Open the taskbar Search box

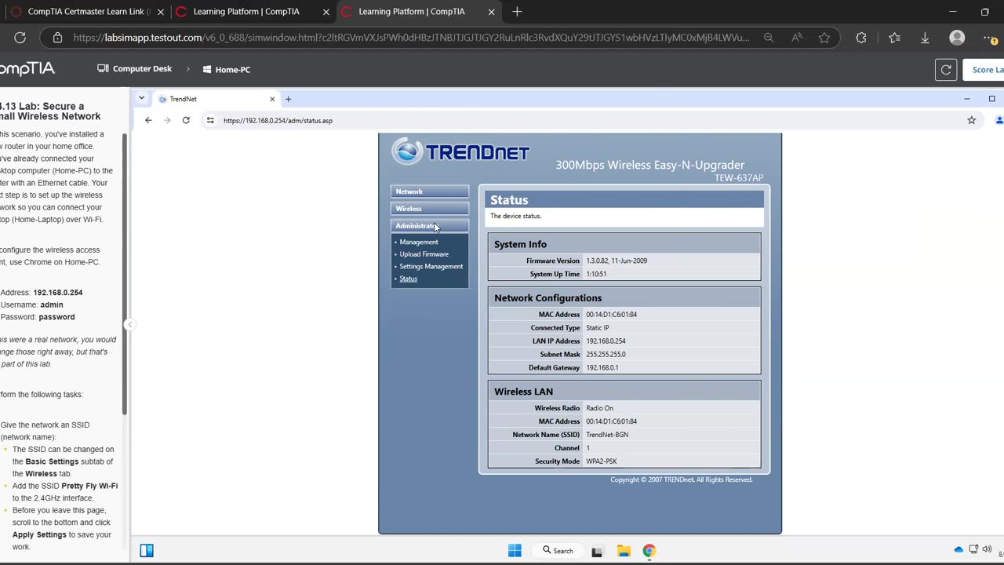click(x=558, y=550)
